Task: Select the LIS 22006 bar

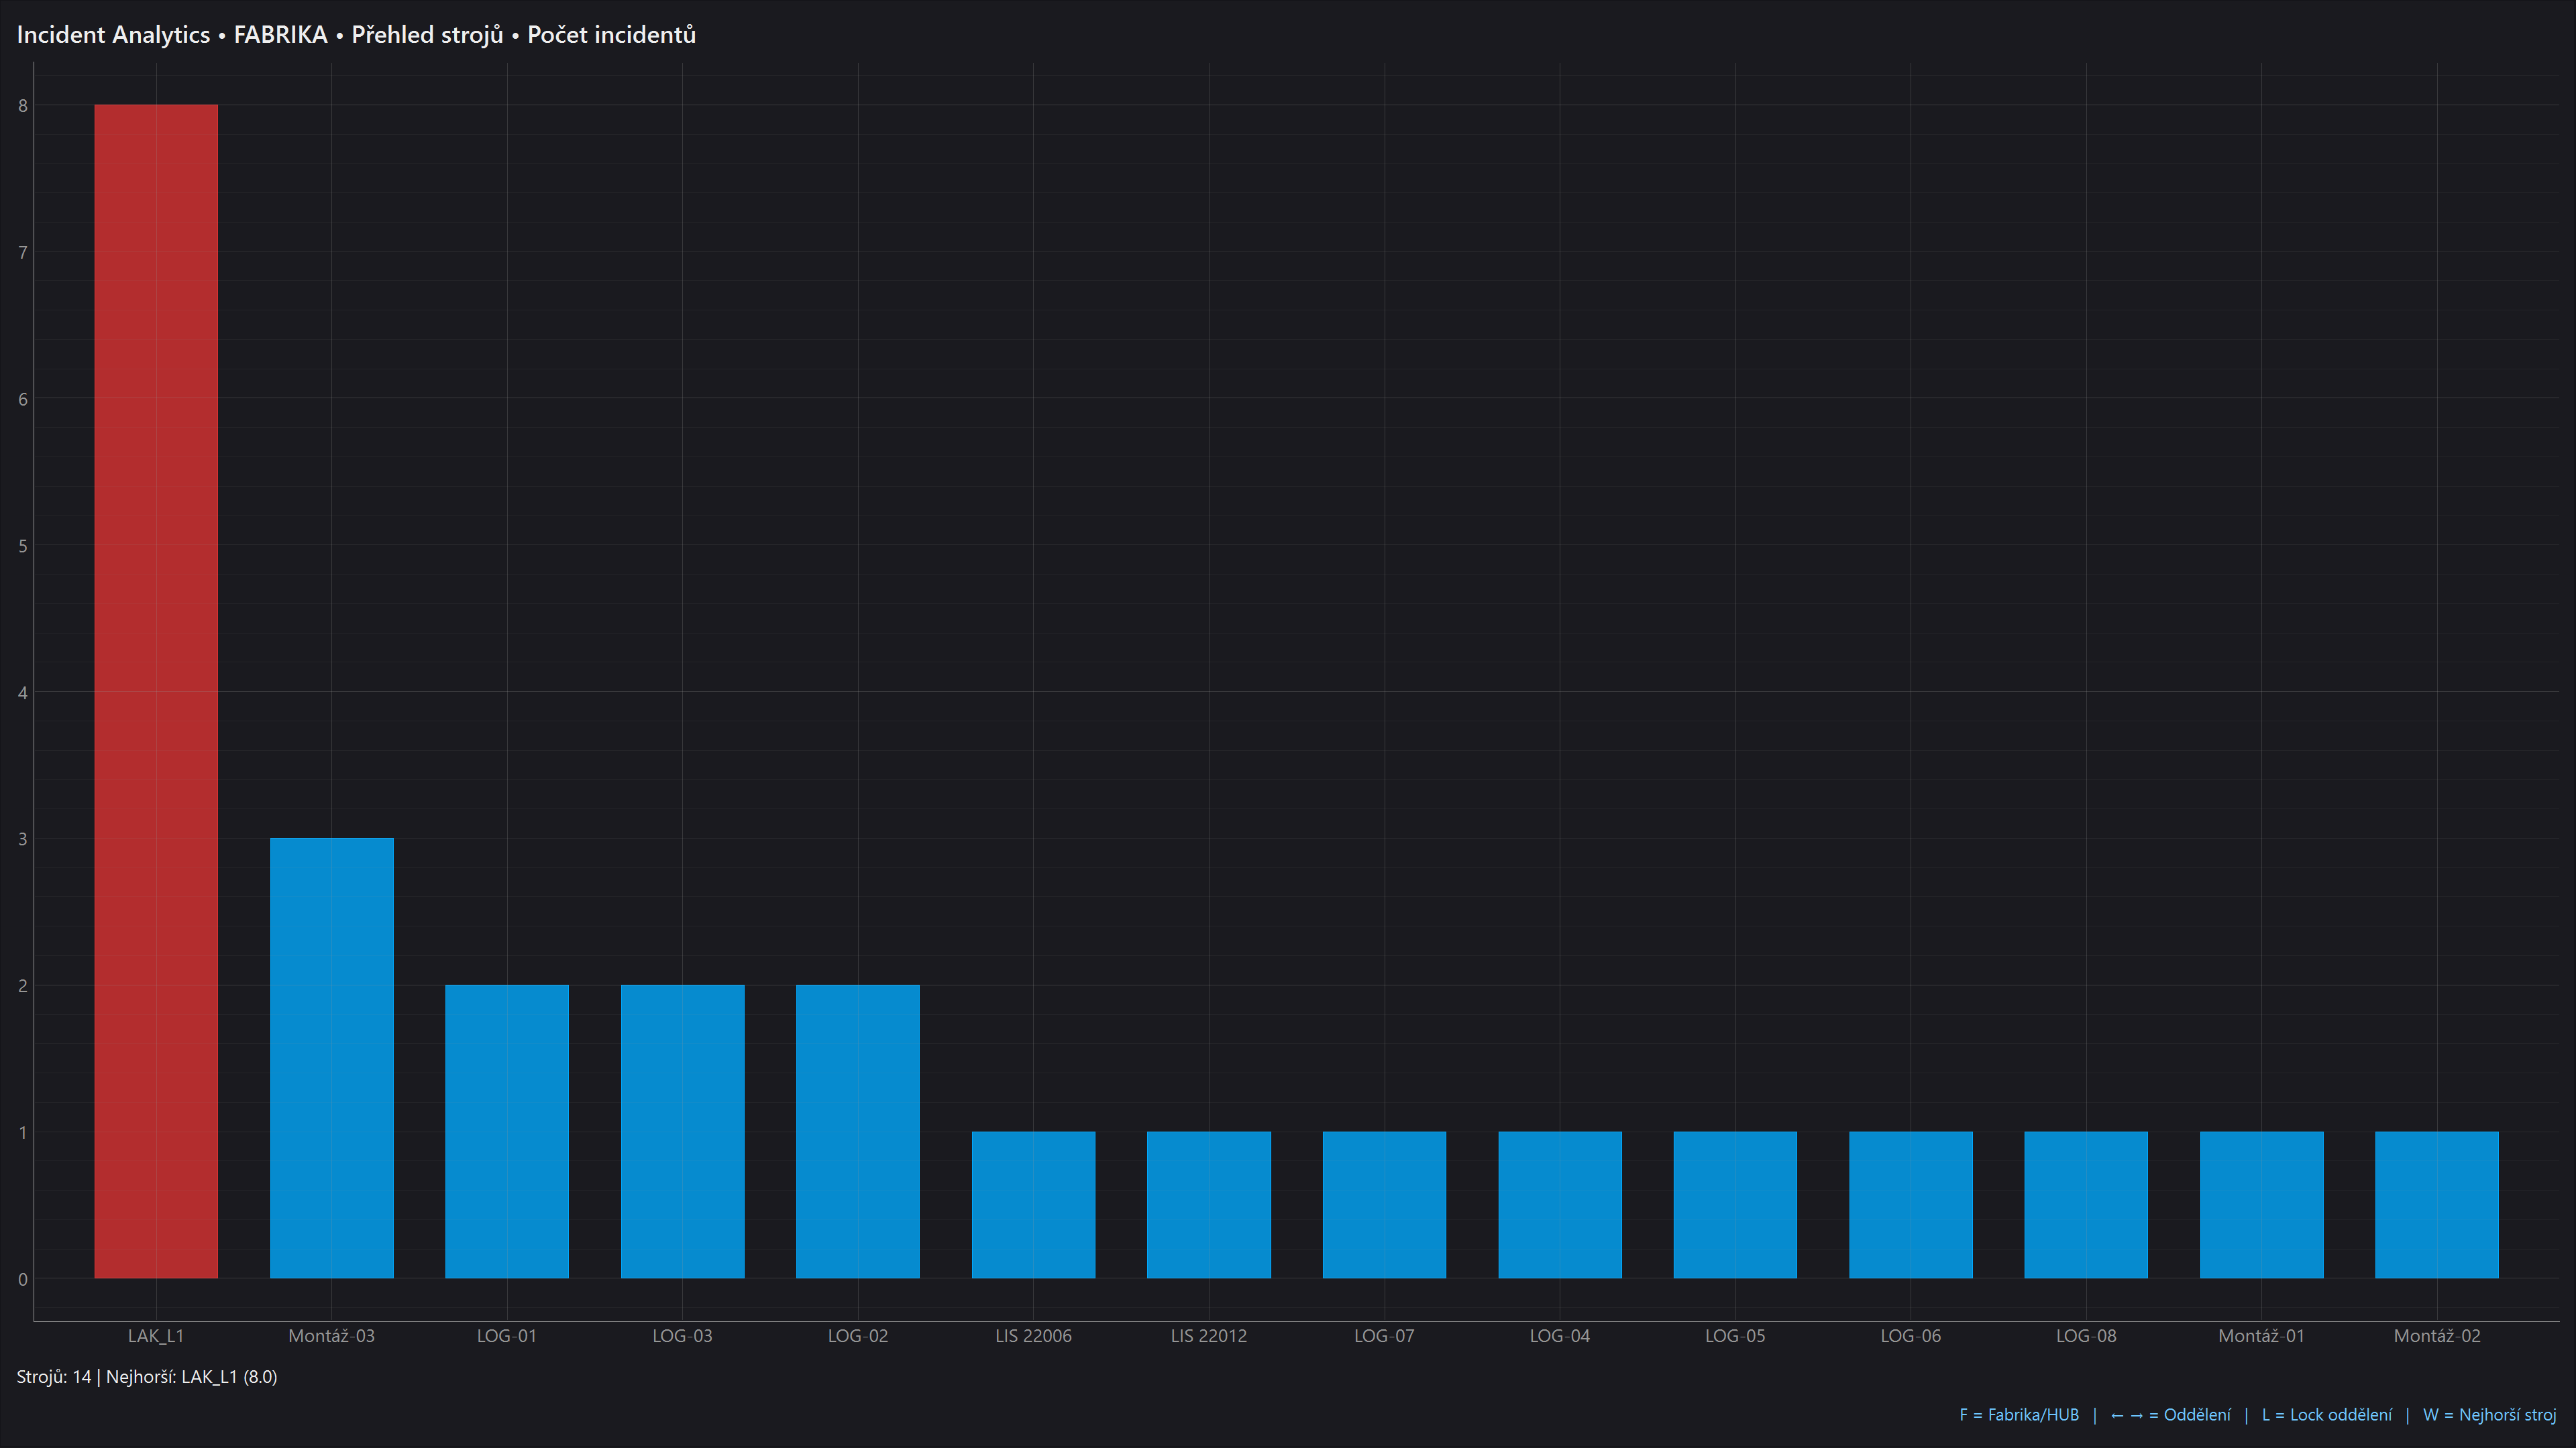Action: pos(1033,1204)
